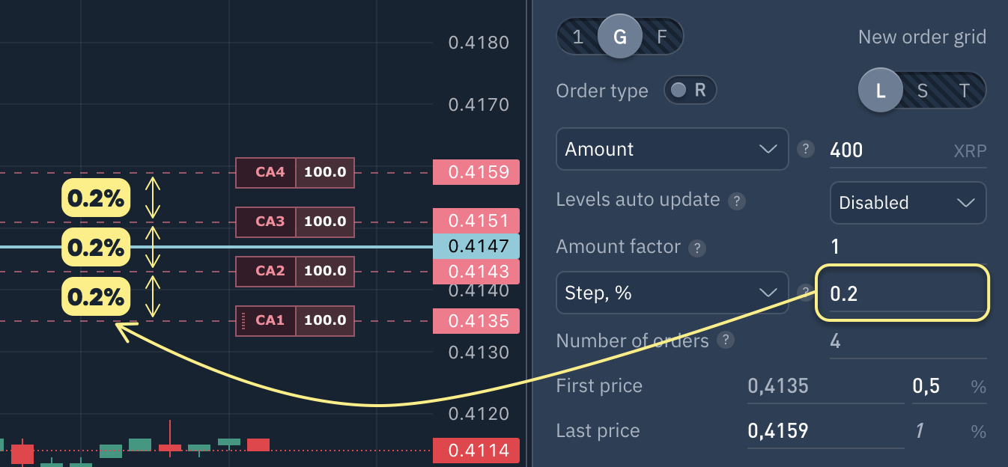1008x467 pixels.
Task: Click help icon beside Amount factor
Action: click(x=696, y=247)
